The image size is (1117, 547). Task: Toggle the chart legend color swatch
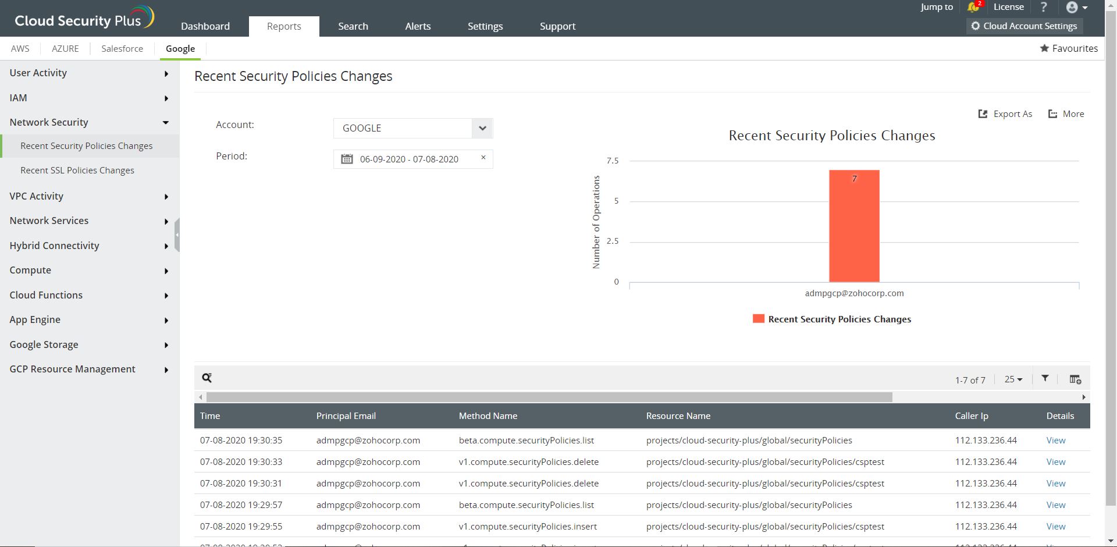[758, 318]
